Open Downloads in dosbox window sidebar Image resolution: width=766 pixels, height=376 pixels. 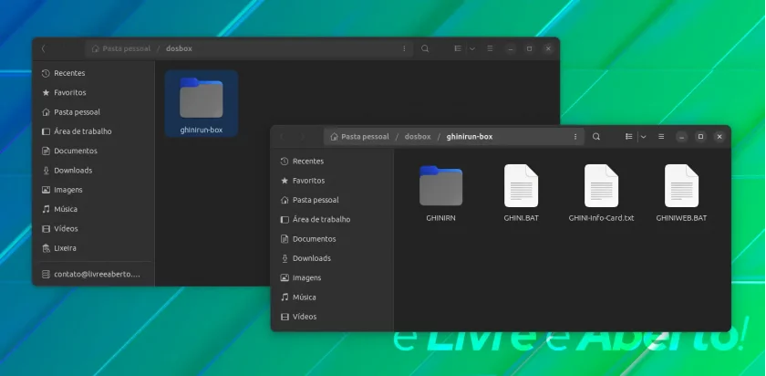93,170
